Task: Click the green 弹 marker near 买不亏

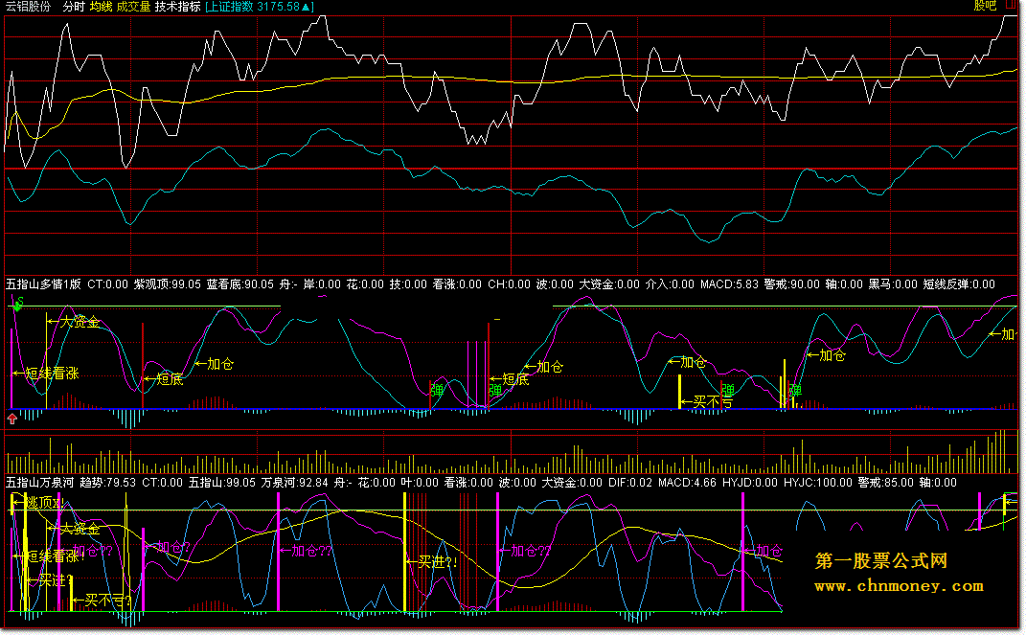Action: click(x=728, y=391)
